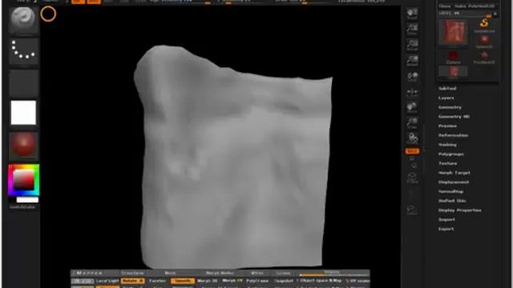Open the white texture slot

pyautogui.click(x=23, y=113)
